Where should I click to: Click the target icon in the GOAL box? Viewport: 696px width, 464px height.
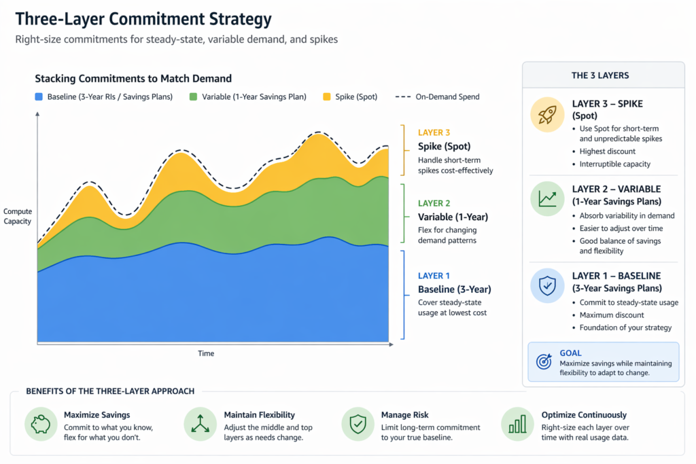pos(544,363)
